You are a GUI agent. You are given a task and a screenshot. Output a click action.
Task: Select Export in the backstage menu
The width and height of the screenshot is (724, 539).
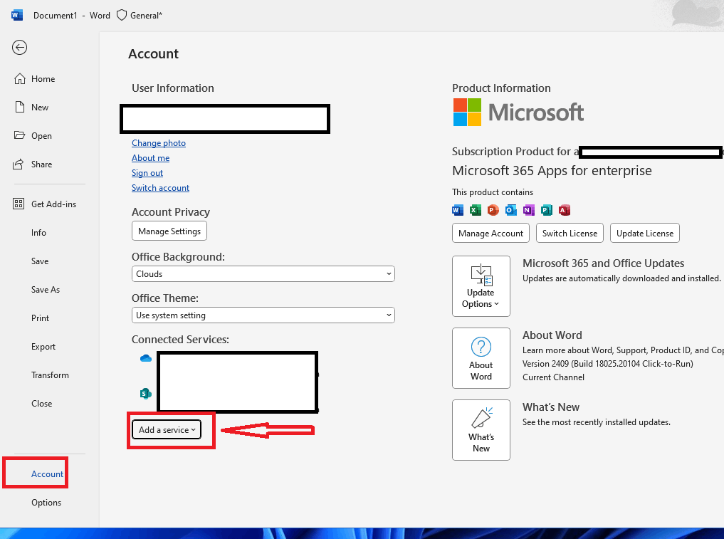(43, 347)
